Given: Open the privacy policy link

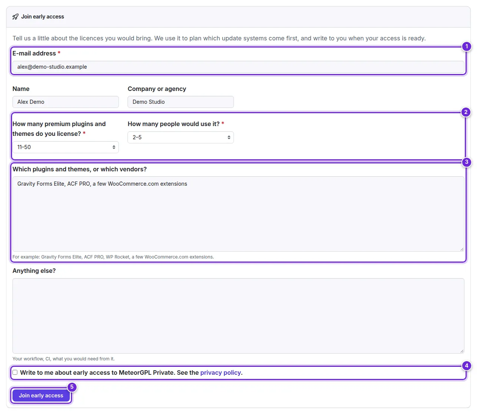Looking at the screenshot, I should click(221, 372).
